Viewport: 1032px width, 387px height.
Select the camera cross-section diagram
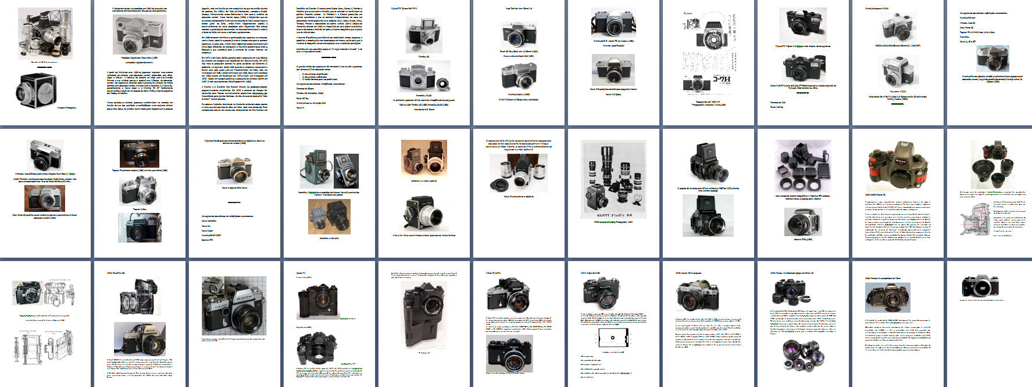[x=975, y=220]
